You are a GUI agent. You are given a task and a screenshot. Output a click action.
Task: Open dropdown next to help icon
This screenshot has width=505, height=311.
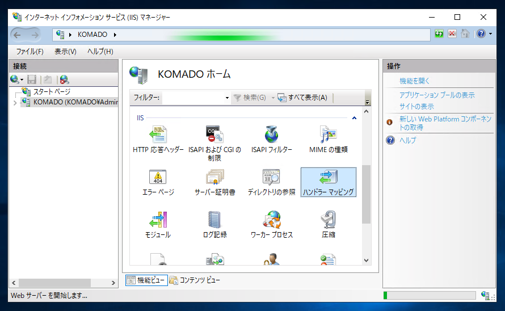pos(490,33)
